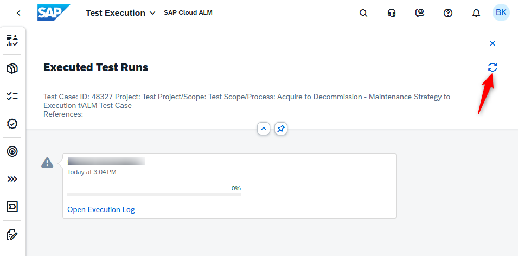Open the notifications bell
Image resolution: width=518 pixels, height=256 pixels.
click(476, 13)
